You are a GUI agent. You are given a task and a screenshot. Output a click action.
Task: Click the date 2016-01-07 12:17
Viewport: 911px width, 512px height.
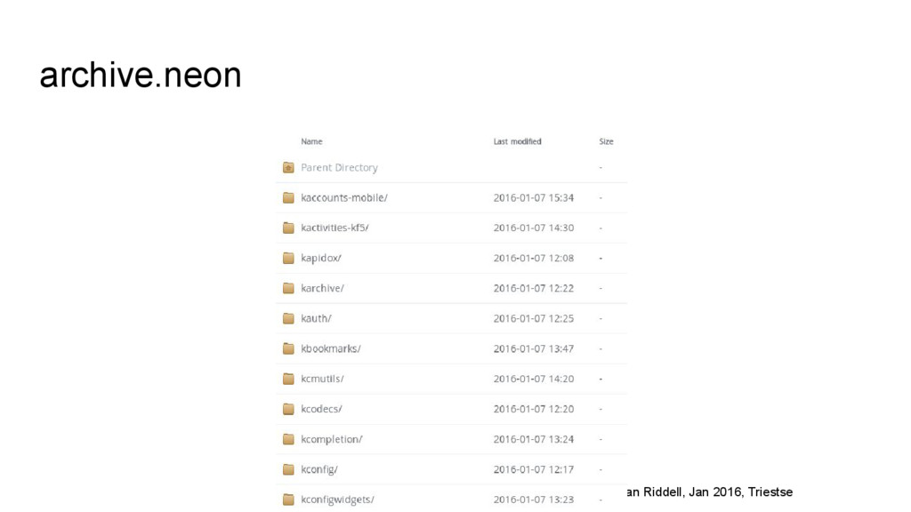click(x=534, y=469)
